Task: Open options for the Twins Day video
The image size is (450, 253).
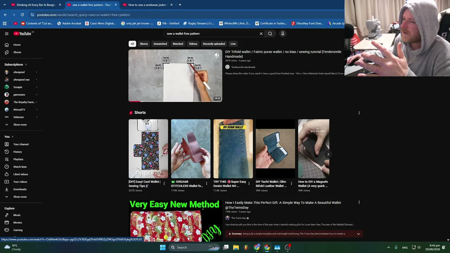Action: point(359,202)
